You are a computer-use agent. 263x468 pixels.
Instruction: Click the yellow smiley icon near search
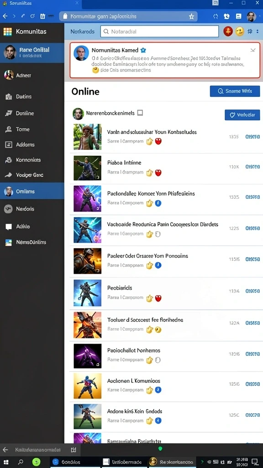click(x=240, y=31)
